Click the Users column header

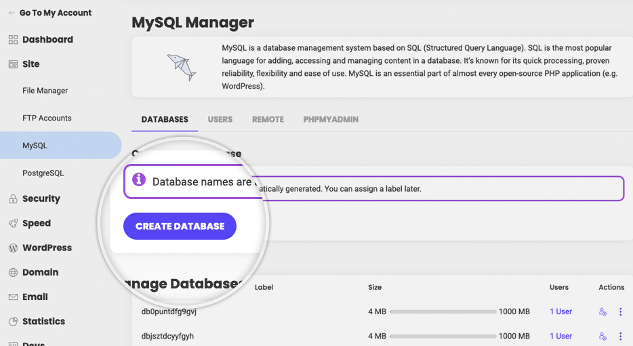click(x=559, y=287)
